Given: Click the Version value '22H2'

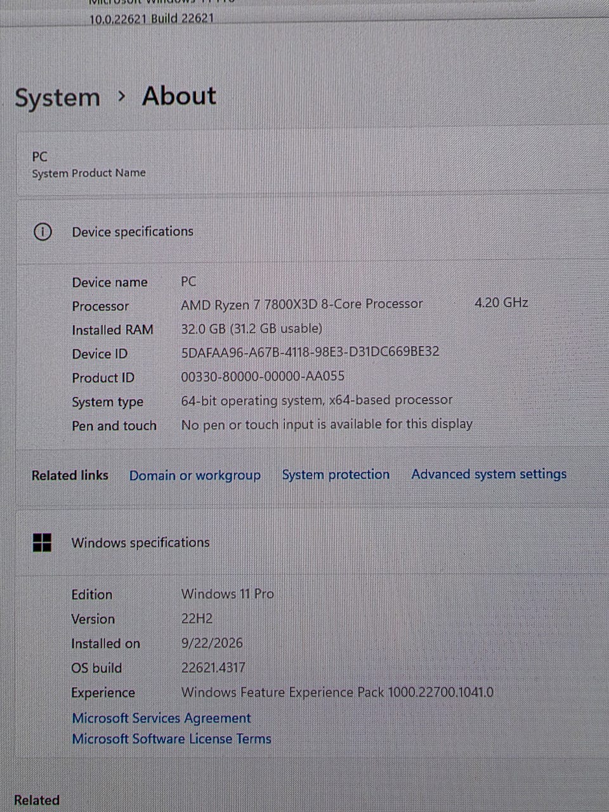Looking at the screenshot, I should coord(197,619).
